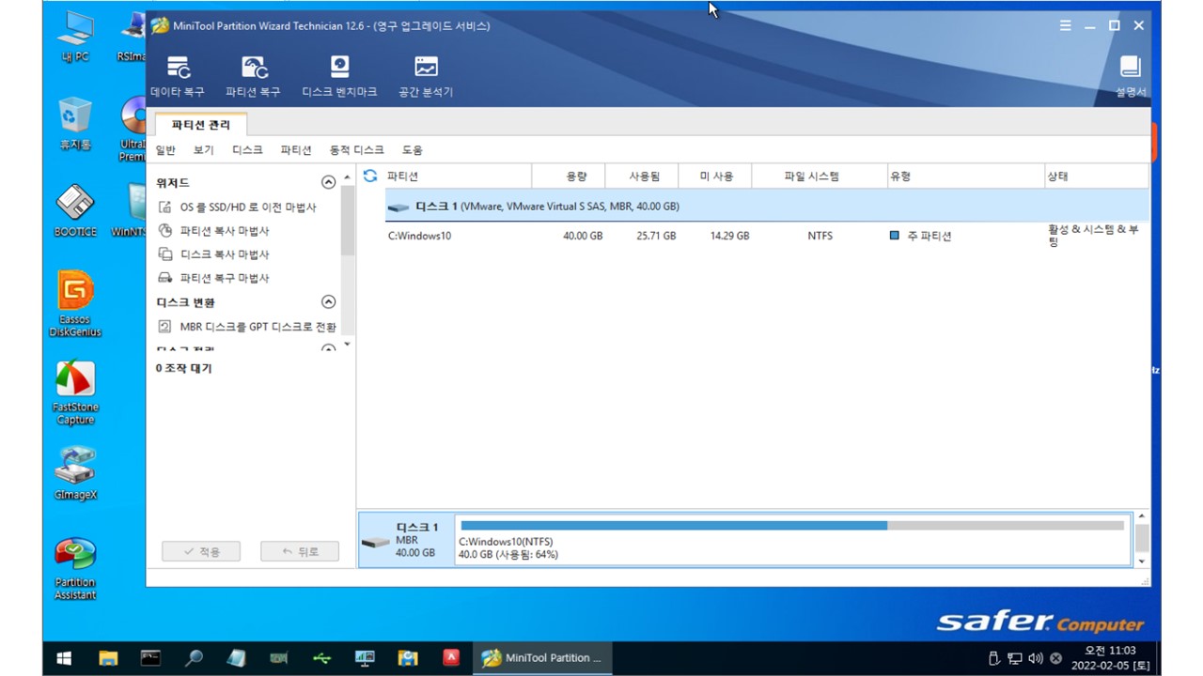Select the C:Windows10 partition row
Screen dimensions: 1203x676
[767, 237]
